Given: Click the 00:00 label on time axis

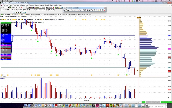Looking at the screenshot, I should 86,99.
